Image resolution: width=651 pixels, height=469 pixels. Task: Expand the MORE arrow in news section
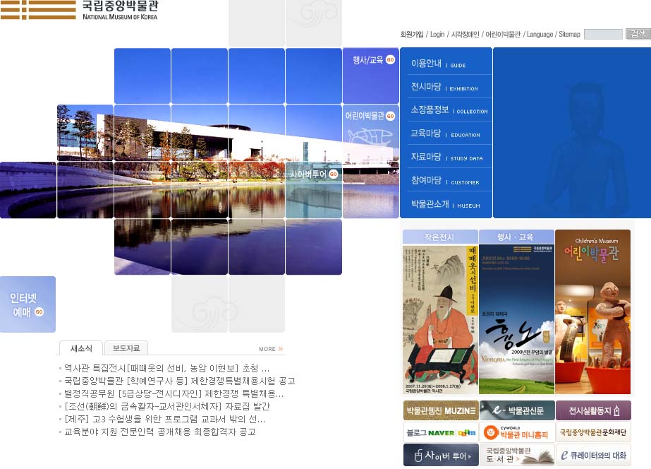pyautogui.click(x=271, y=349)
